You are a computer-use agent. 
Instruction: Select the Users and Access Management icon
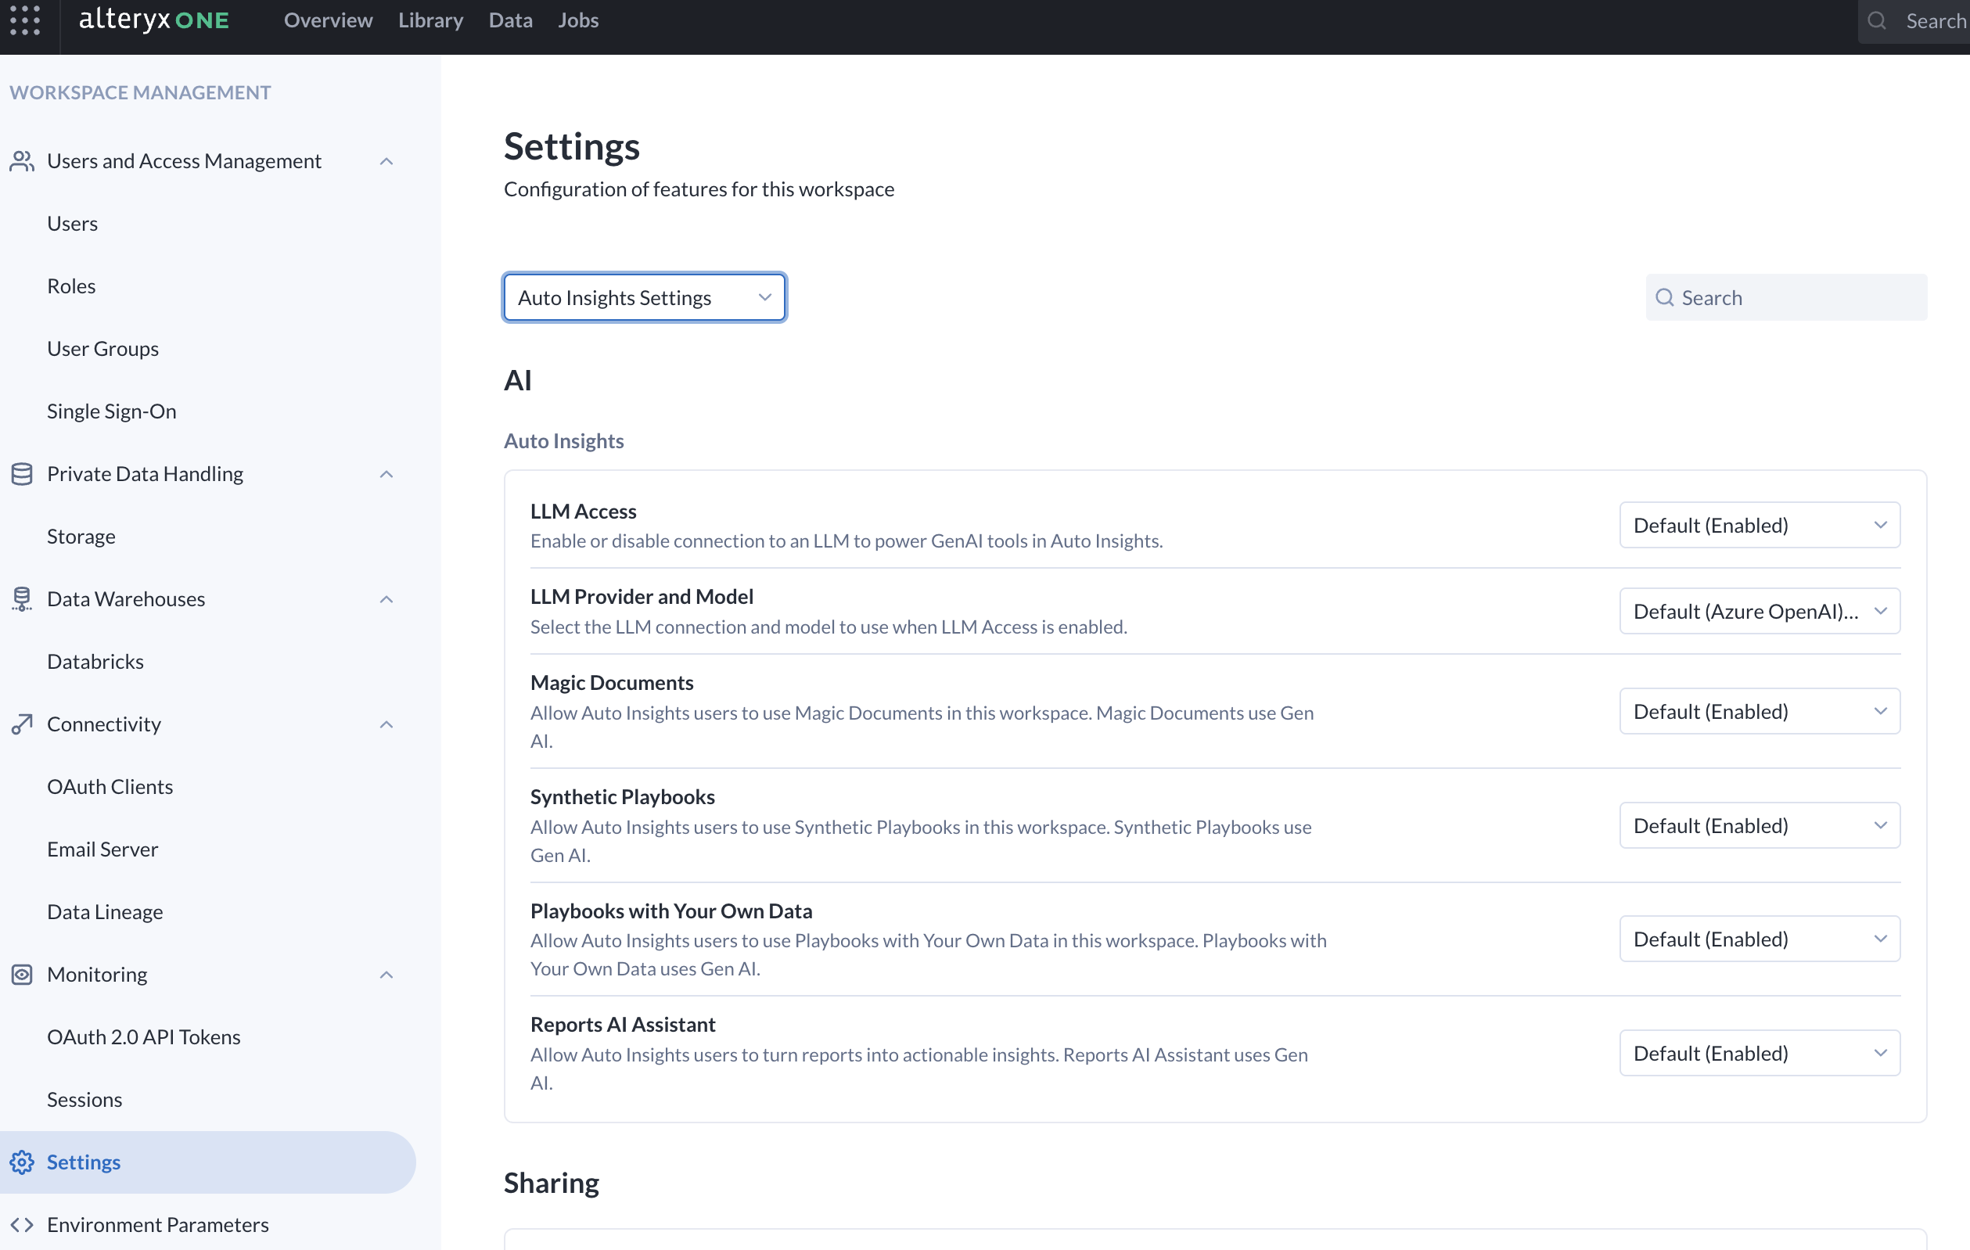21,161
